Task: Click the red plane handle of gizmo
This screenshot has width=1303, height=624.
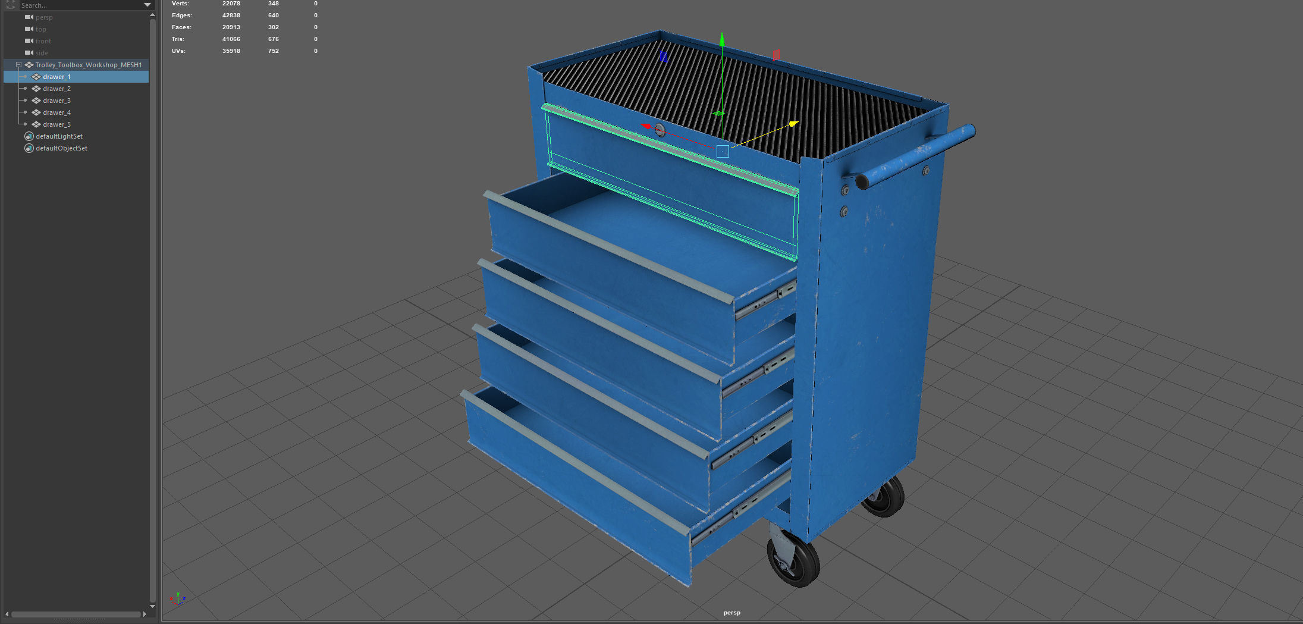Action: pos(776,55)
